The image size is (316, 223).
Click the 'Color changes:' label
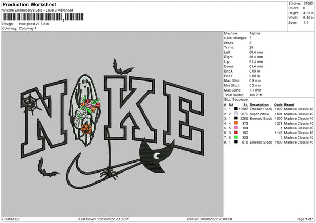click(235, 38)
